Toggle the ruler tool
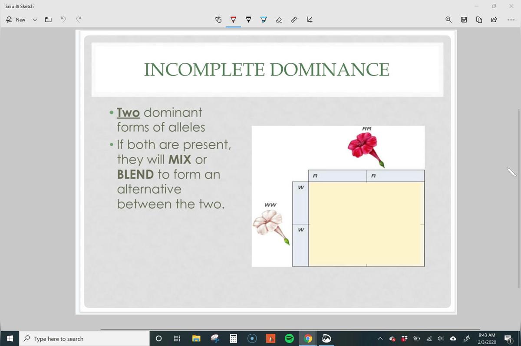Image resolution: width=521 pixels, height=346 pixels. click(x=294, y=20)
